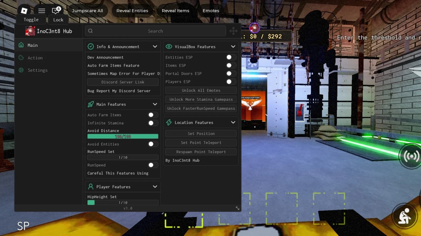Image resolution: width=421 pixels, height=236 pixels.
Task: Collapse Location Features section chevron
Action: pos(233,122)
